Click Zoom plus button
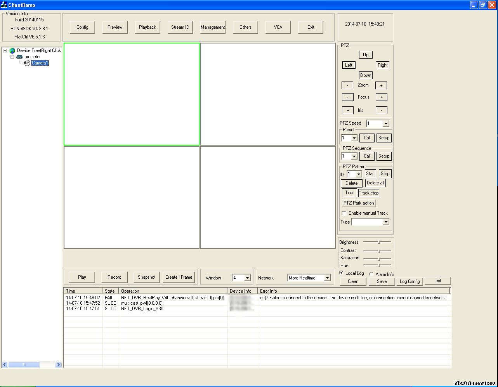The image size is (498, 387). tap(381, 85)
